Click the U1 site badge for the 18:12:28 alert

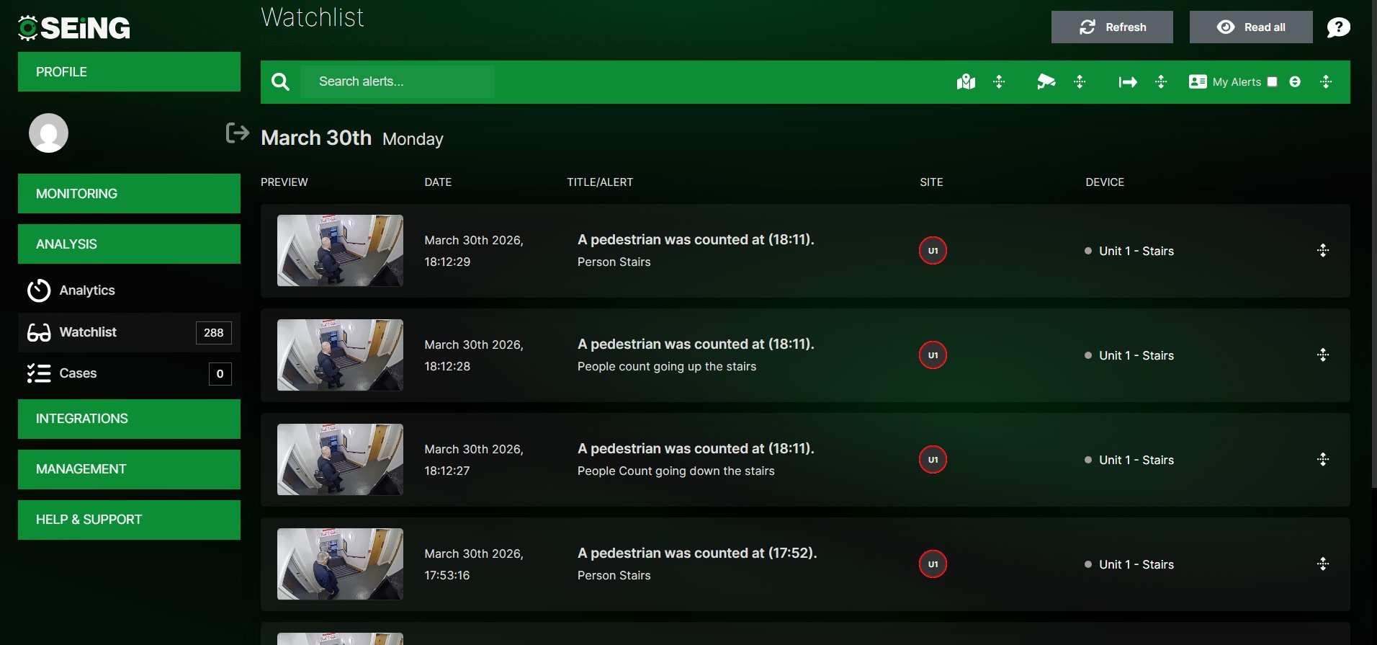point(933,355)
